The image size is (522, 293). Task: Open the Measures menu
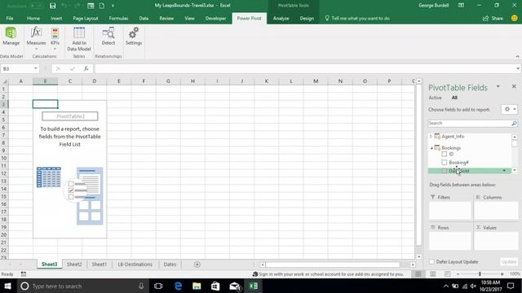[36, 38]
